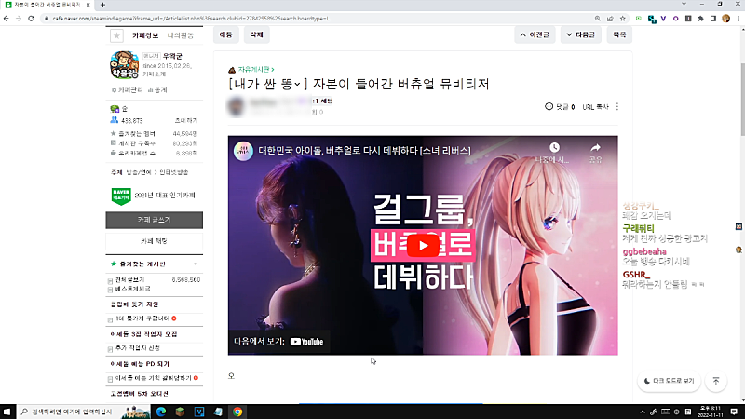Open the '이세돌 예능 기획 끌쩍담하기' board
The image size is (745, 419).
click(153, 378)
